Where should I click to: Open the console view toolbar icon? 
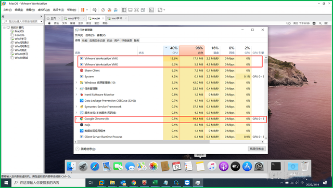click(x=151, y=10)
